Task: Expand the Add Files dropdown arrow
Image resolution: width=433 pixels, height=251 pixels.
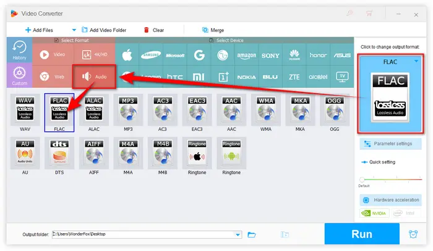Action: coord(74,30)
